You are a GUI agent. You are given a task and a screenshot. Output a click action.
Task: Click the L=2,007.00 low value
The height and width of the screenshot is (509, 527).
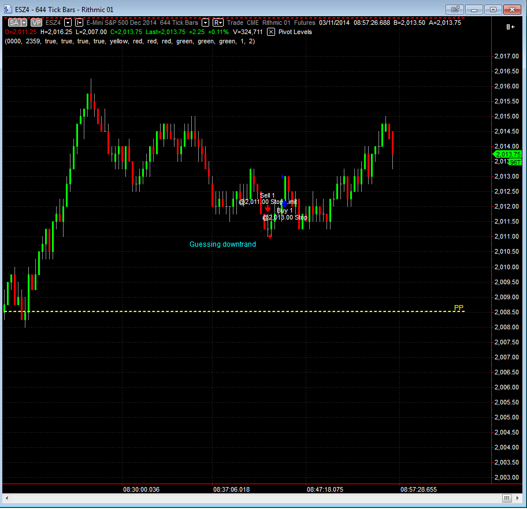coord(91,32)
